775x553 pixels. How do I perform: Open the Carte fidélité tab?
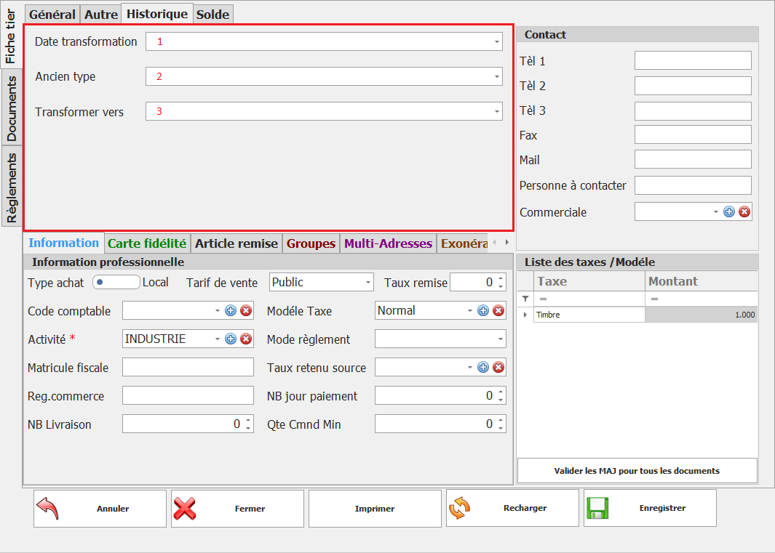147,243
